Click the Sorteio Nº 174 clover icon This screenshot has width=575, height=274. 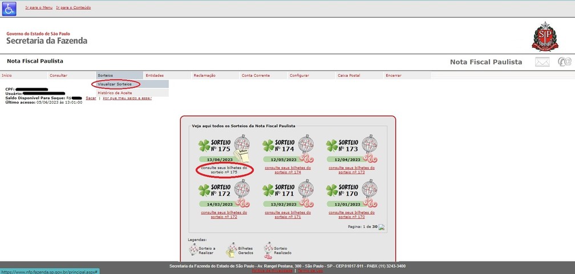click(269, 145)
